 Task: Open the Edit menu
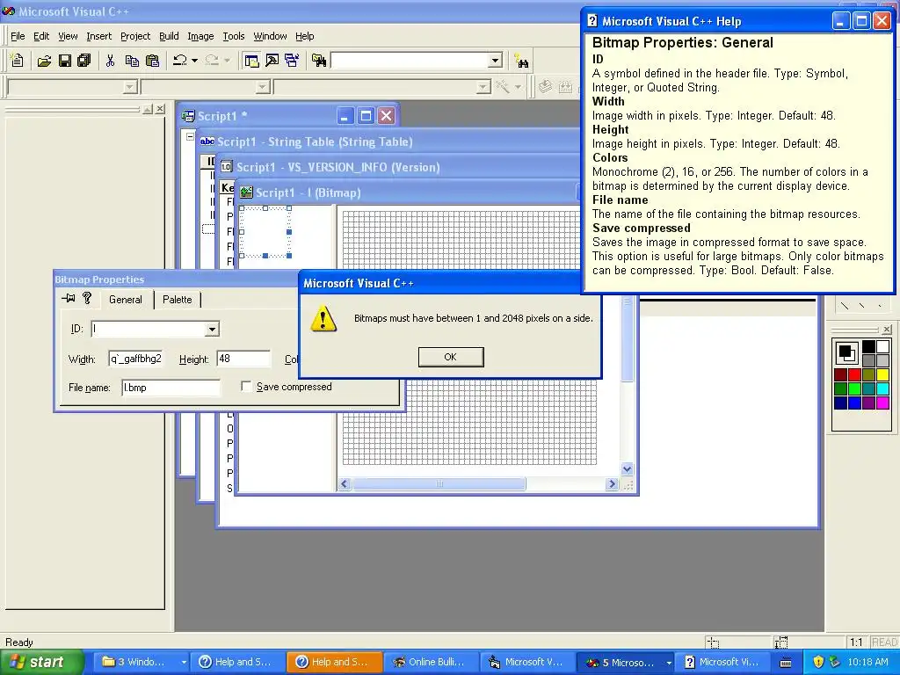[x=41, y=36]
